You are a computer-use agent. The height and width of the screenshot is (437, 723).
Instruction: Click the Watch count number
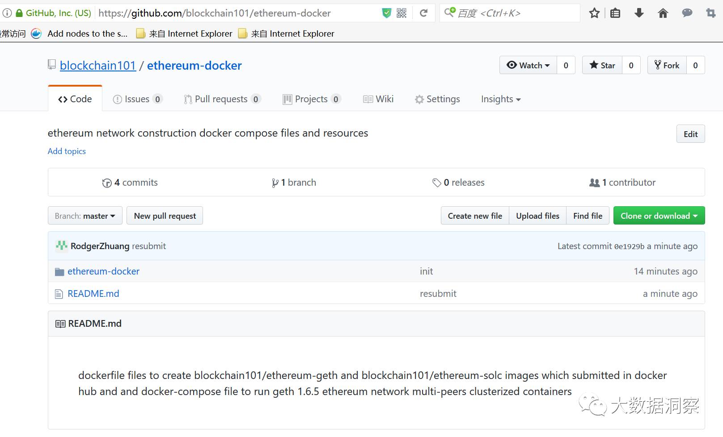pos(566,65)
